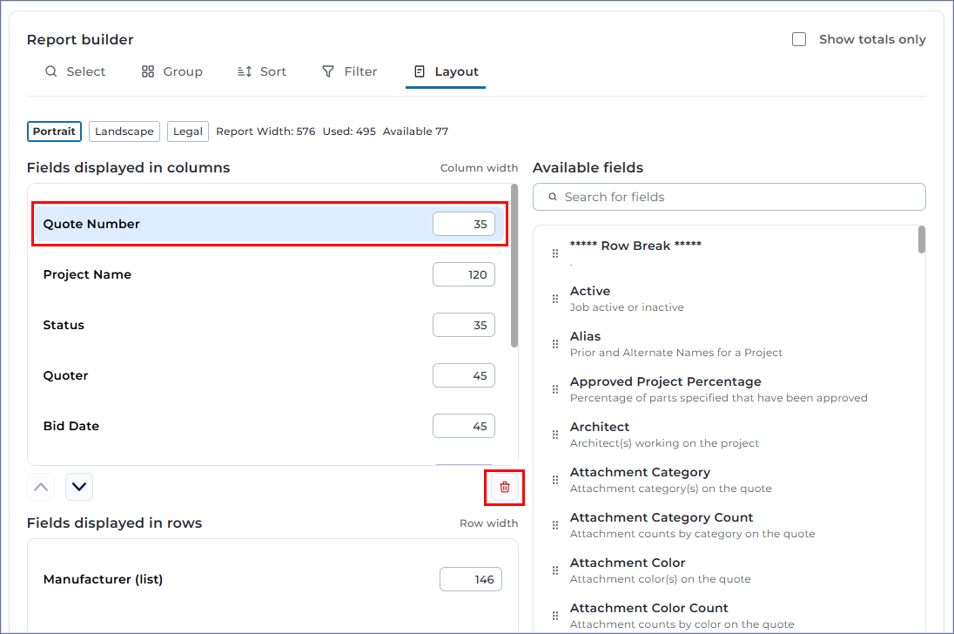Click Search for fields input

click(729, 197)
